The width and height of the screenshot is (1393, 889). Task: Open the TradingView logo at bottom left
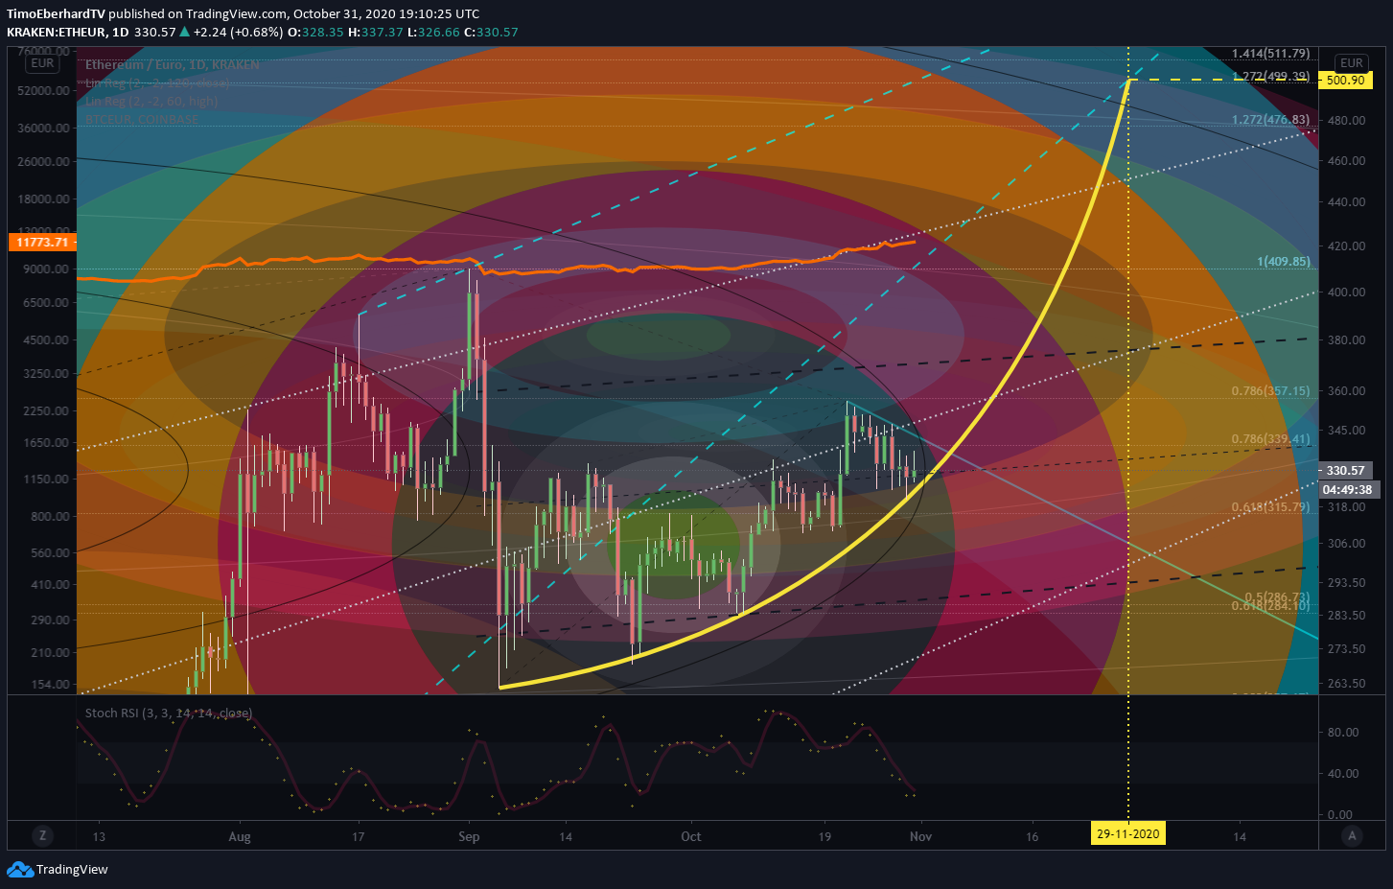pyautogui.click(x=58, y=870)
